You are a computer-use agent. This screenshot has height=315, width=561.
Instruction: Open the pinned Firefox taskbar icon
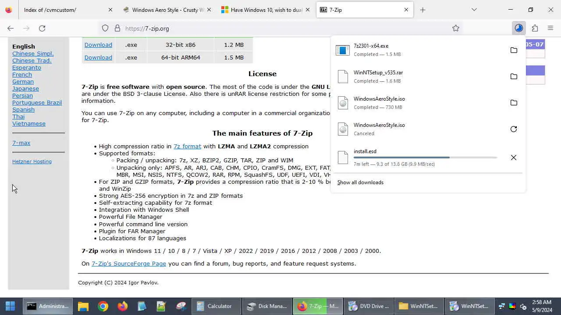pyautogui.click(x=122, y=306)
